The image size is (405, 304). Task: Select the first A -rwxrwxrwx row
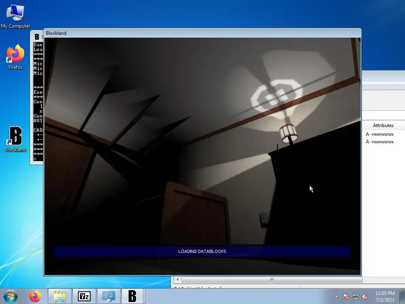point(380,134)
